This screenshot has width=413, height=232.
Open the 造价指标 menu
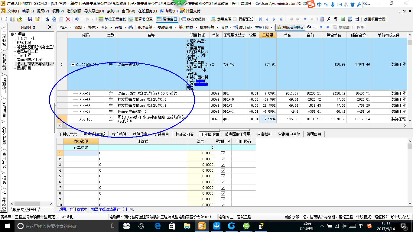point(74,11)
